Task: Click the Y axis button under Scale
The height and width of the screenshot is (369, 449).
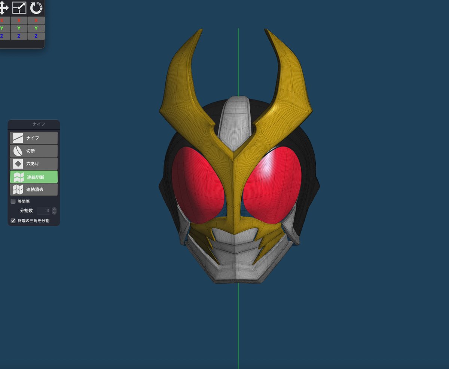Action: click(19, 28)
